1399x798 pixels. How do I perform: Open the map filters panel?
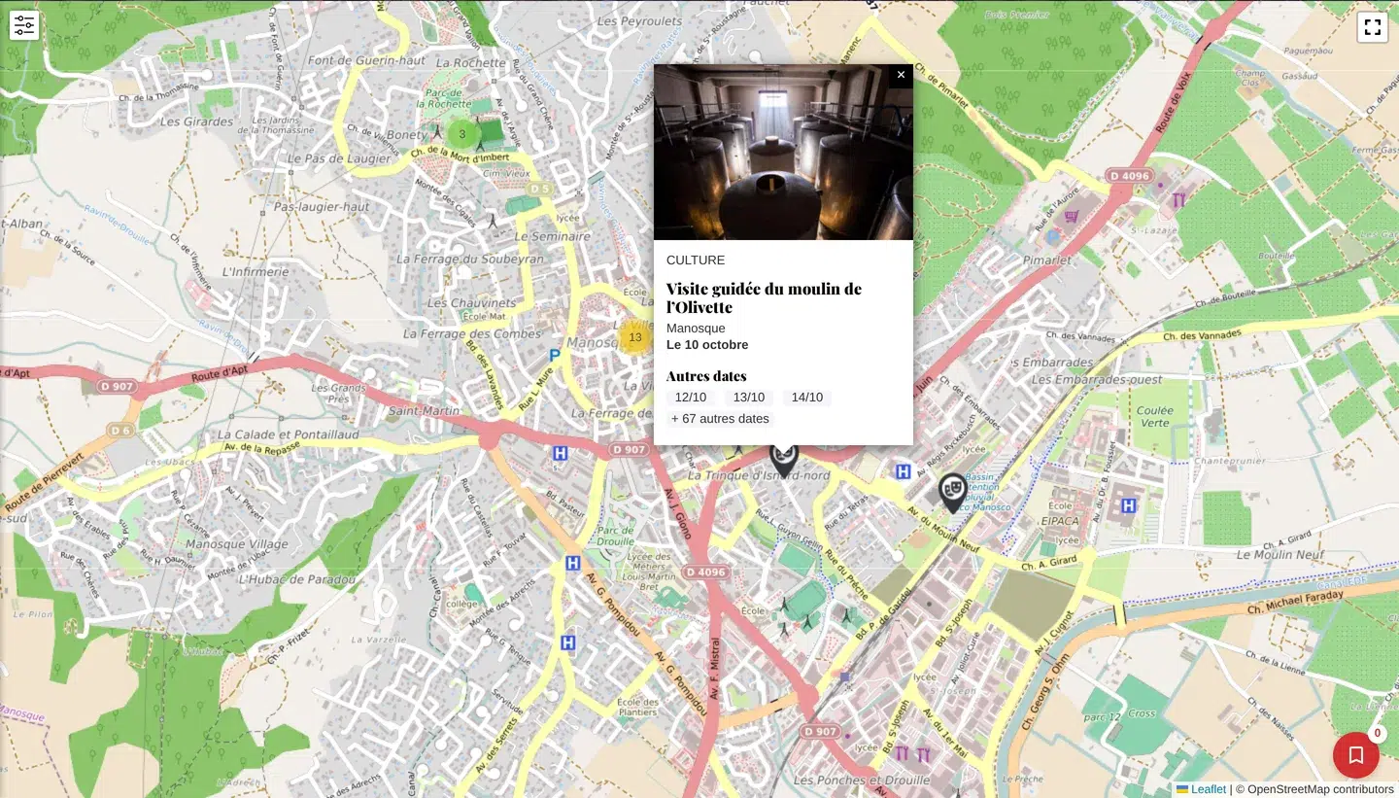(x=24, y=25)
